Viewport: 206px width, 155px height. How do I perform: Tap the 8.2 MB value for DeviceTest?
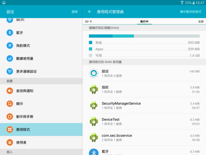(195, 119)
